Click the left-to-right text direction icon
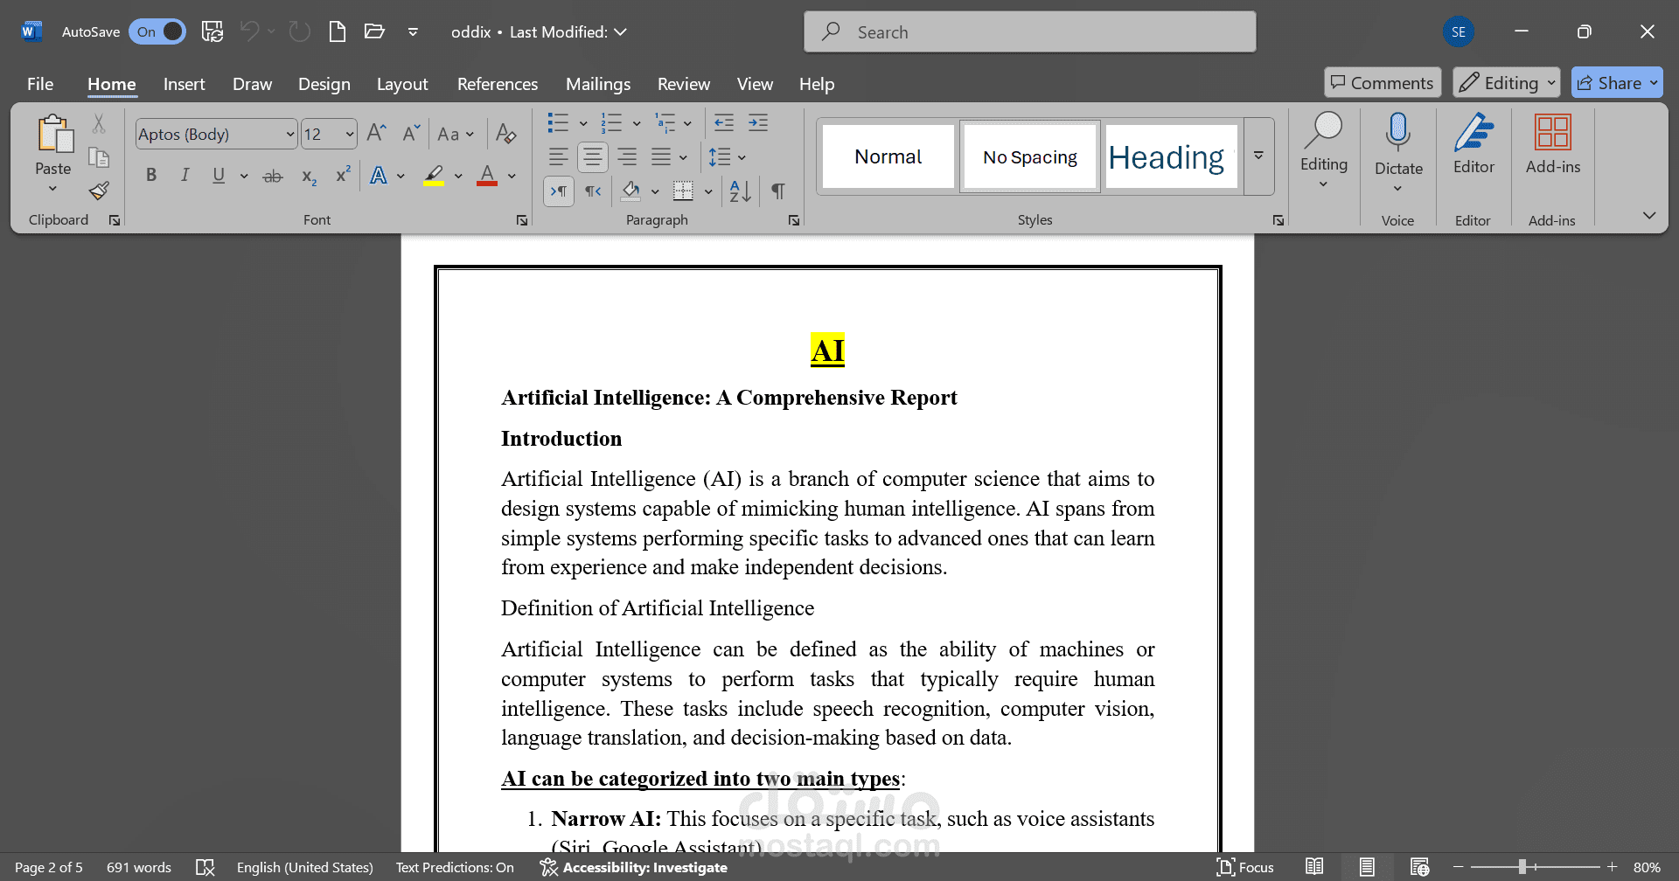Viewport: 1679px width, 881px height. tap(559, 191)
